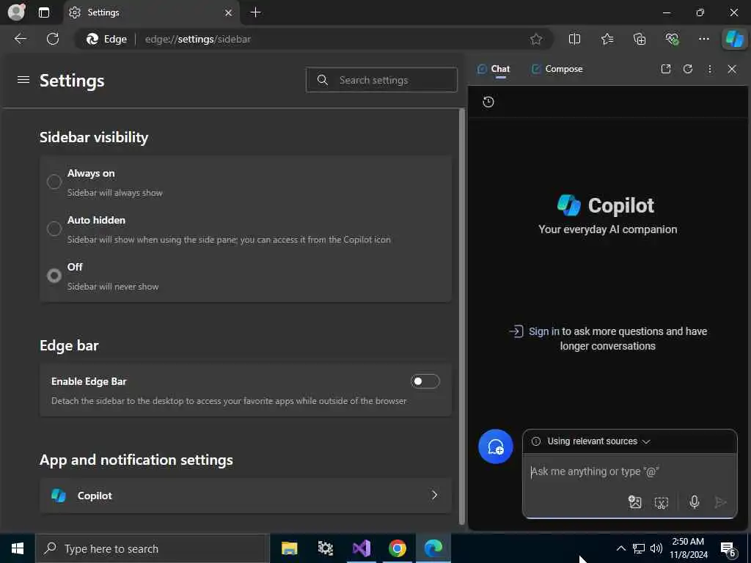Image resolution: width=751 pixels, height=563 pixels.
Task: Click the Microsoft Edge taskbar icon
Action: [433, 548]
